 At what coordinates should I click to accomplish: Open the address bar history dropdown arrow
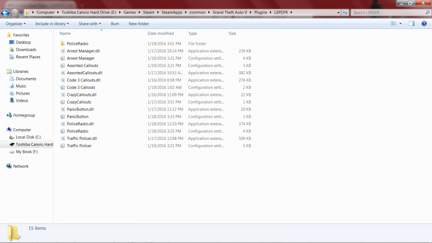(338, 13)
